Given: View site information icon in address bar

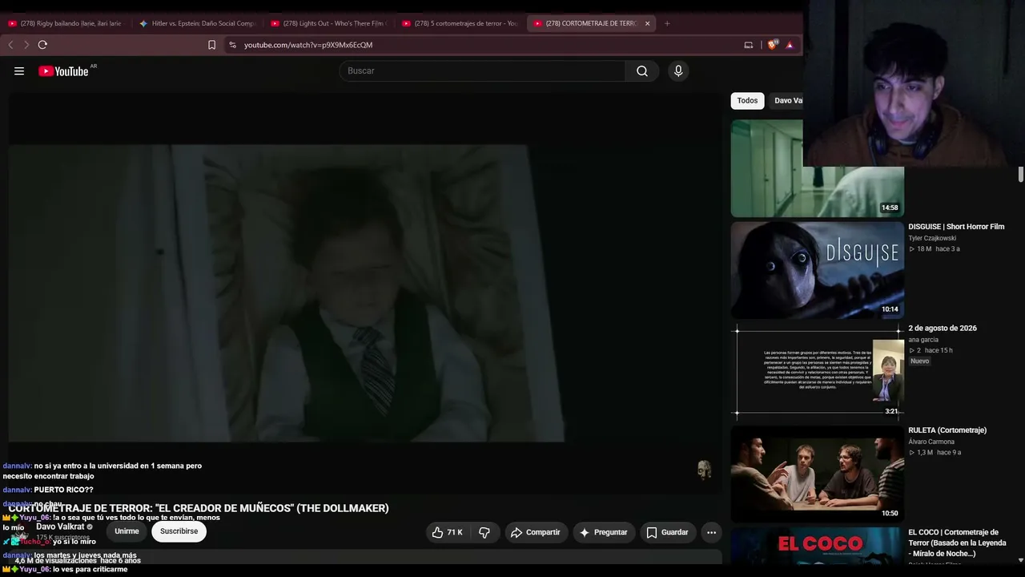Looking at the screenshot, I should (232, 45).
